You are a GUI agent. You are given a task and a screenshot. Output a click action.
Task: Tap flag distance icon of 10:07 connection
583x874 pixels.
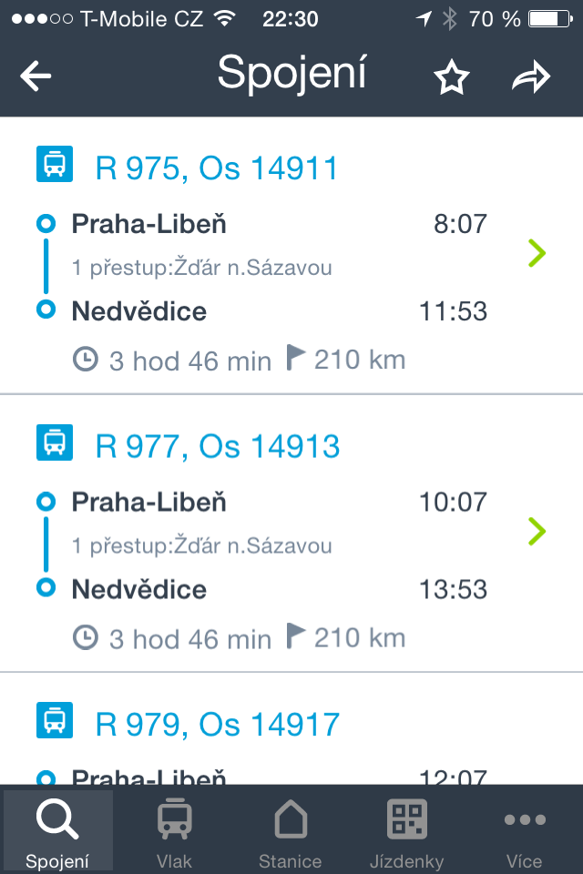pos(295,635)
